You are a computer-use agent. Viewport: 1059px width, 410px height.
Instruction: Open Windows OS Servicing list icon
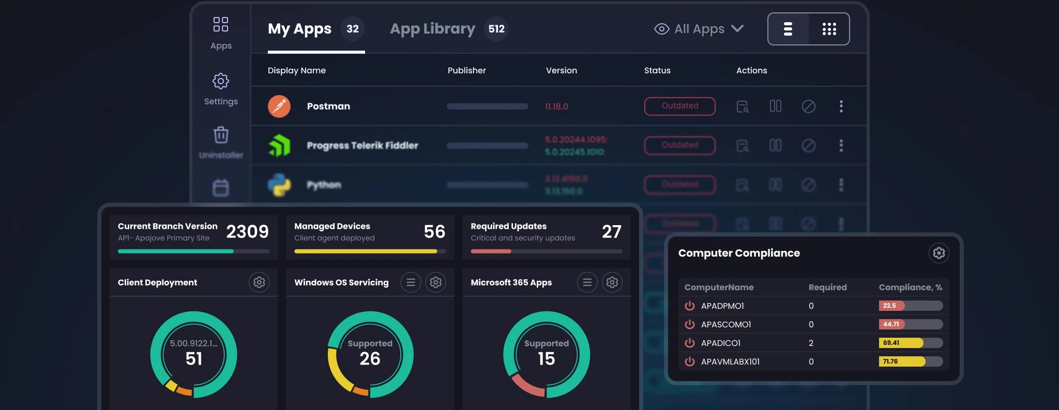411,282
